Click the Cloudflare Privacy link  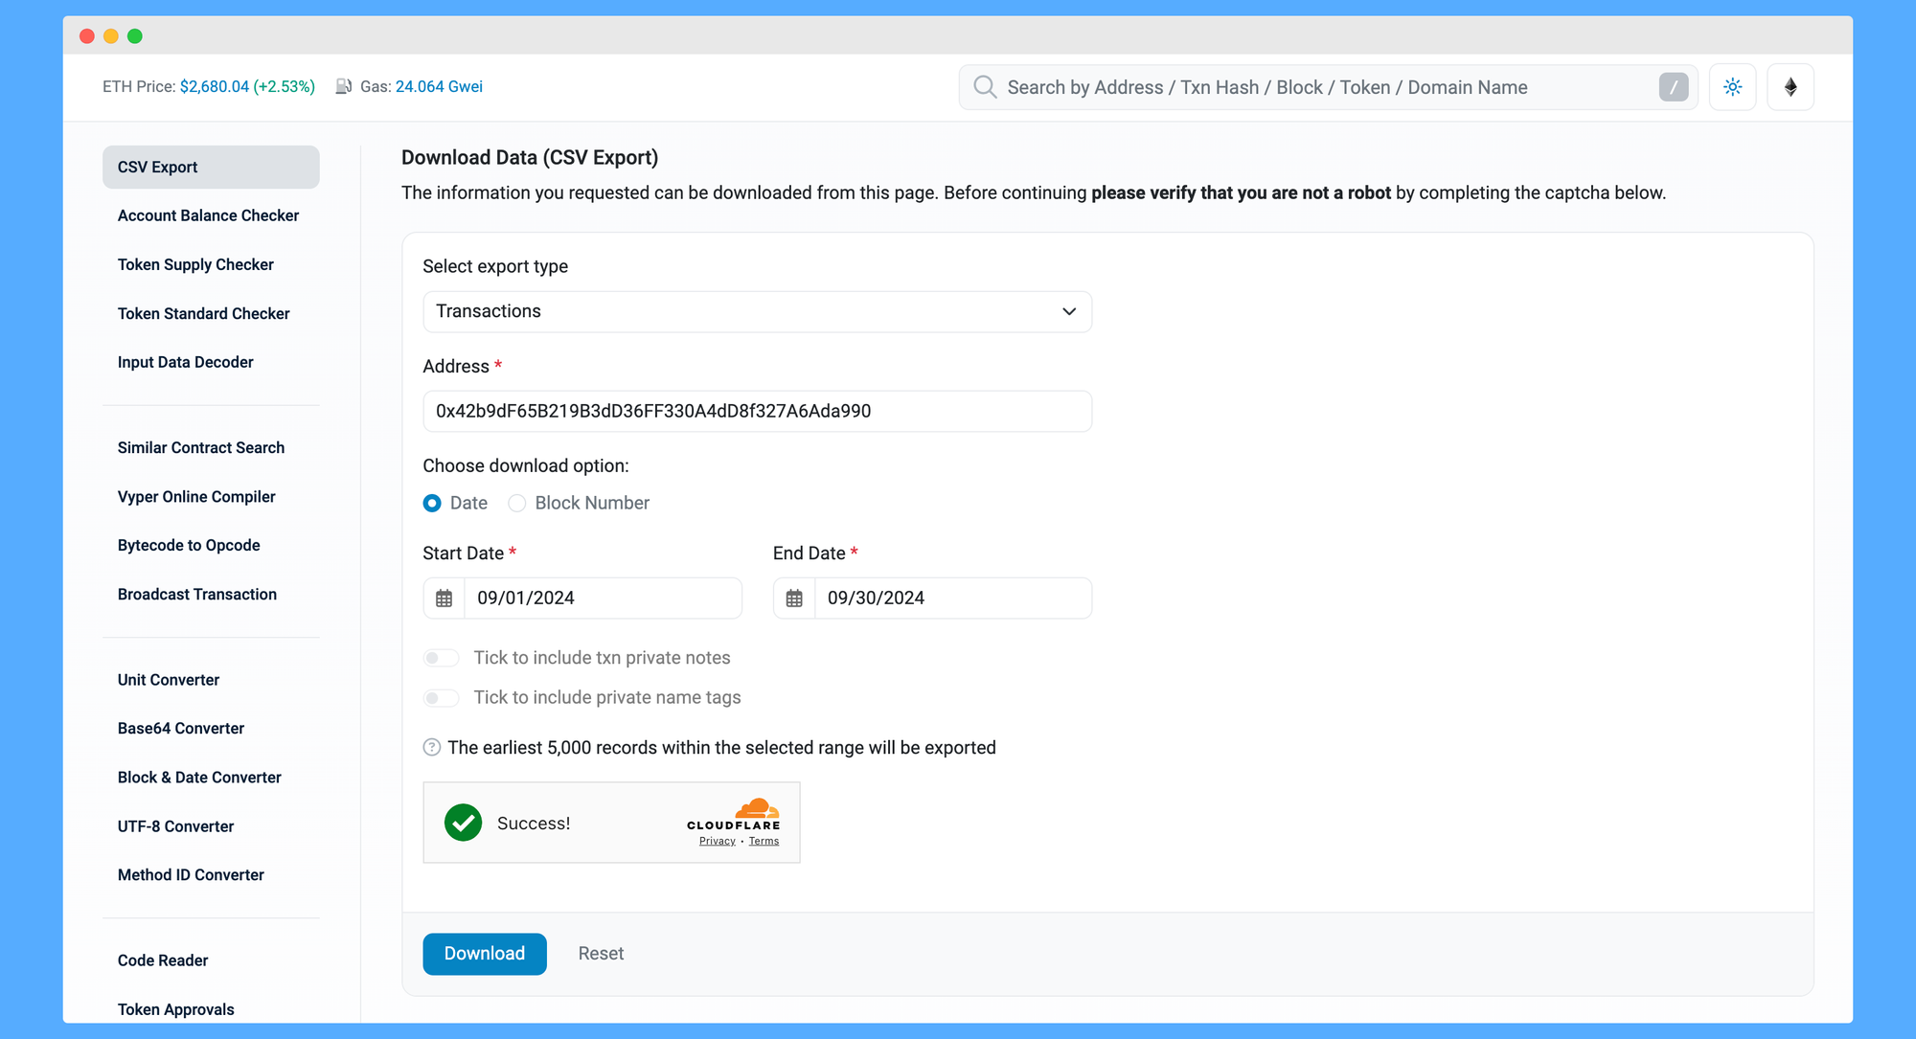coord(714,841)
